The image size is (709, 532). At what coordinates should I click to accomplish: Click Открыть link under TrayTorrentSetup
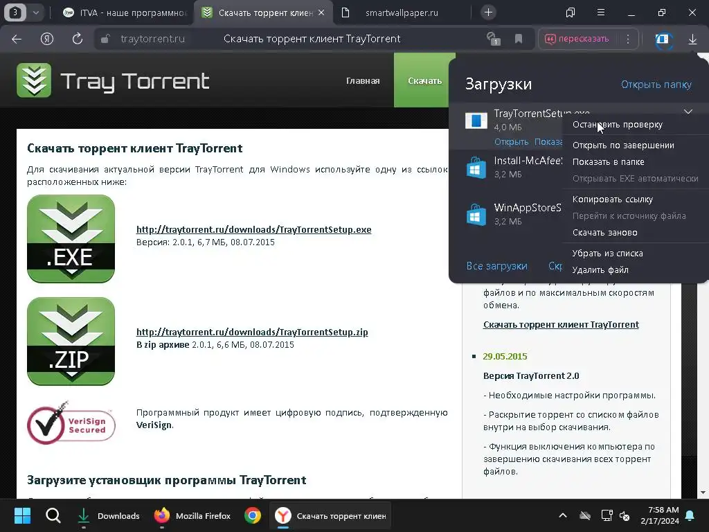tap(511, 142)
